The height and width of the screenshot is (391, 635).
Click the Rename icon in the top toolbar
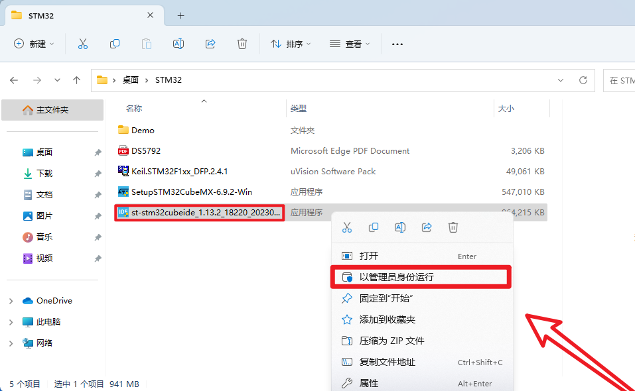[x=178, y=44]
